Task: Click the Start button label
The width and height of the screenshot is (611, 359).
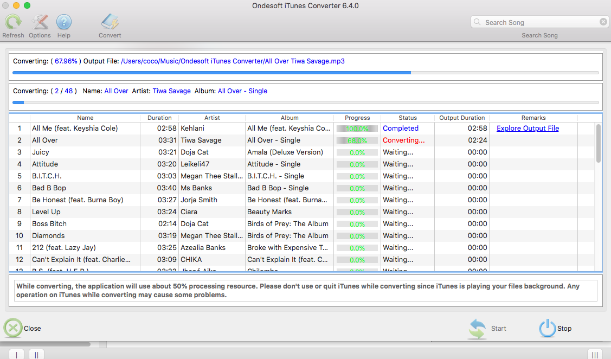Action: click(498, 329)
